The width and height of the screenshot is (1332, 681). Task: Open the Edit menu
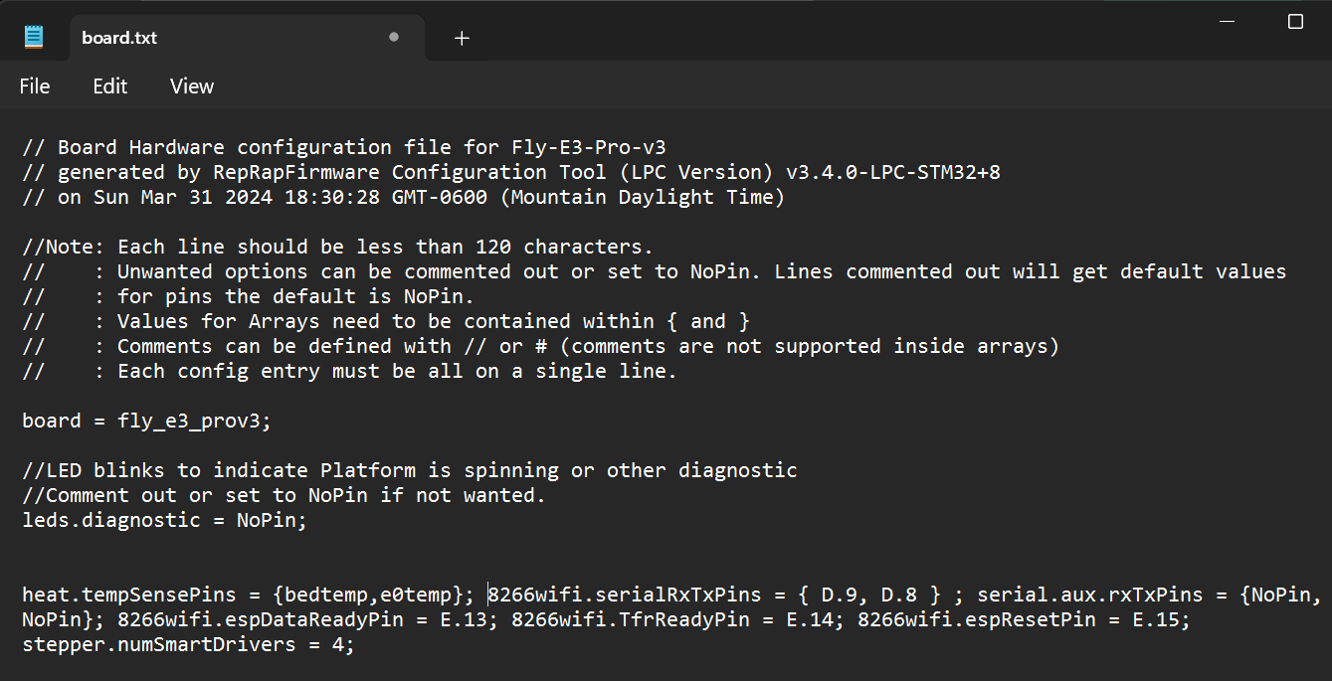coord(110,86)
